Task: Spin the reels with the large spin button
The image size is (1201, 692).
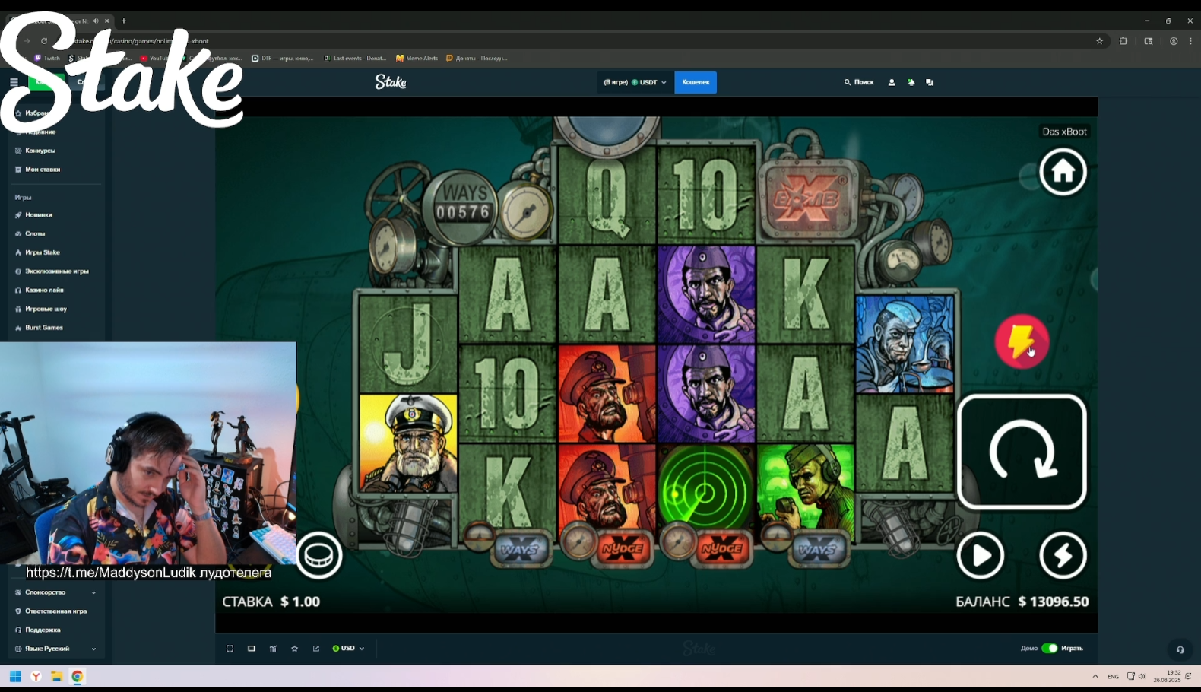Action: (x=1022, y=452)
